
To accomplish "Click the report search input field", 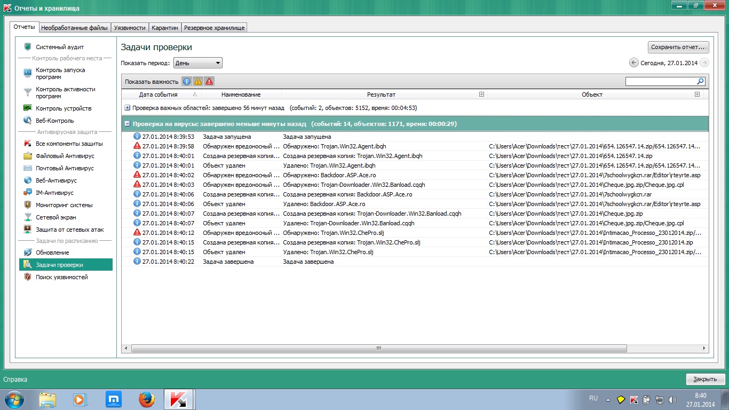I will (661, 82).
